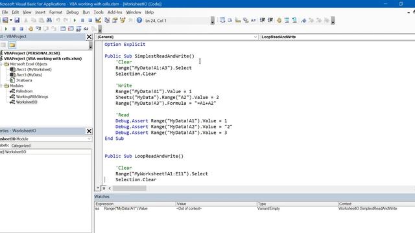This screenshot has height=233, width=415.
Task: Open Toolbar Options at the Standard toolbar end
Action: pyautogui.click(x=213, y=20)
